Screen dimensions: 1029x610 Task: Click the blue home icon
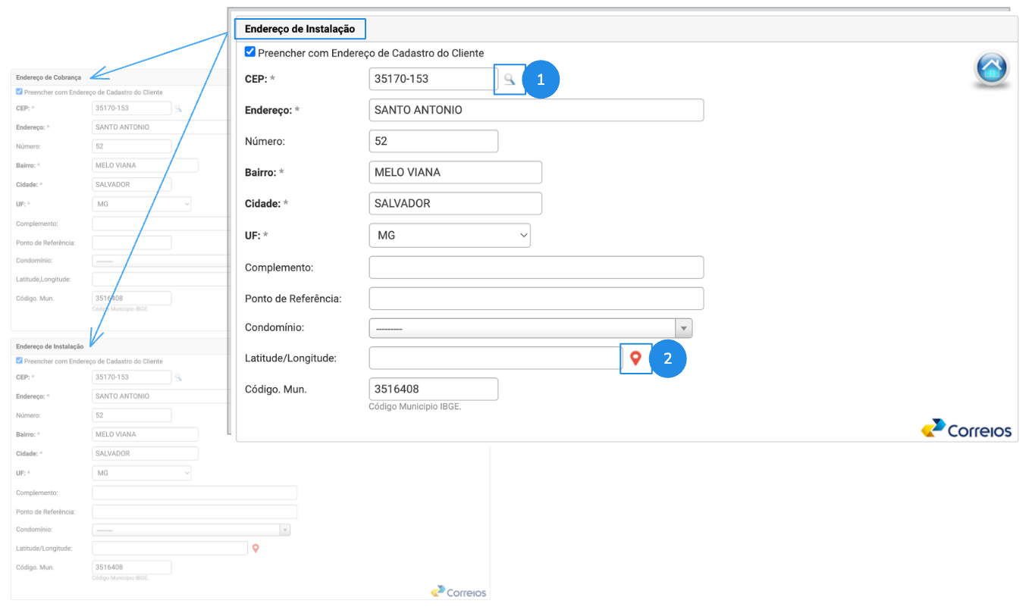click(992, 70)
